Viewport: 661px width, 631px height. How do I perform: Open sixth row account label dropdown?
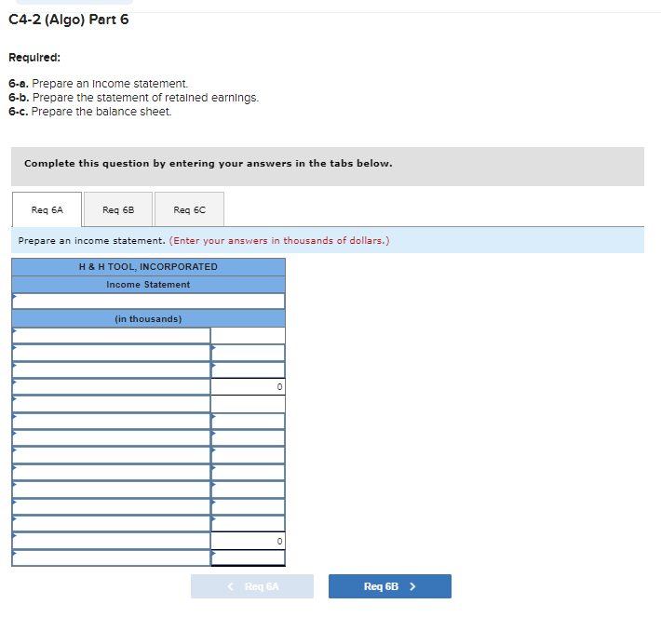pos(112,422)
